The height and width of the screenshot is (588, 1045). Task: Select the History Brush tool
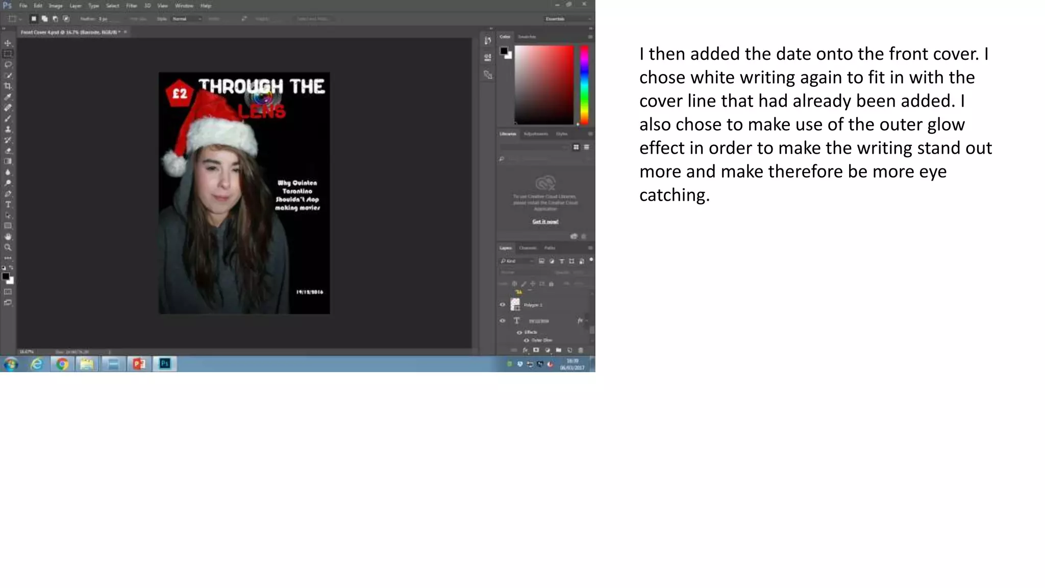tap(8, 139)
